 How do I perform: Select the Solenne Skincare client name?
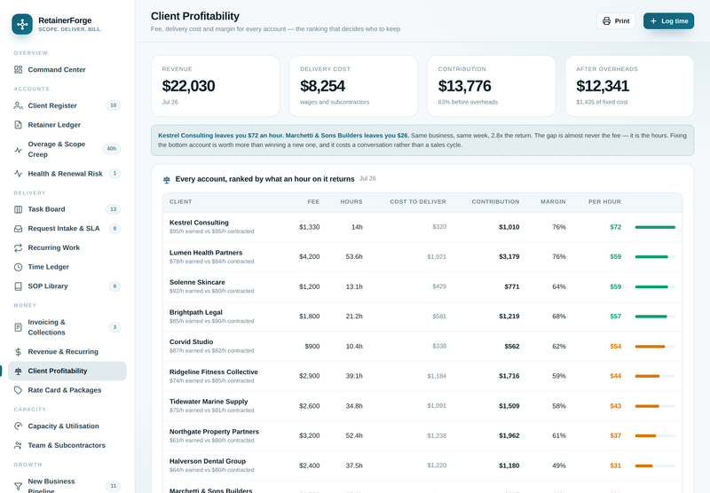tap(197, 282)
